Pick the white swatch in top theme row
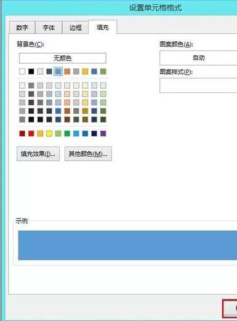Screen dimensions: 237x321 [x=22, y=71]
